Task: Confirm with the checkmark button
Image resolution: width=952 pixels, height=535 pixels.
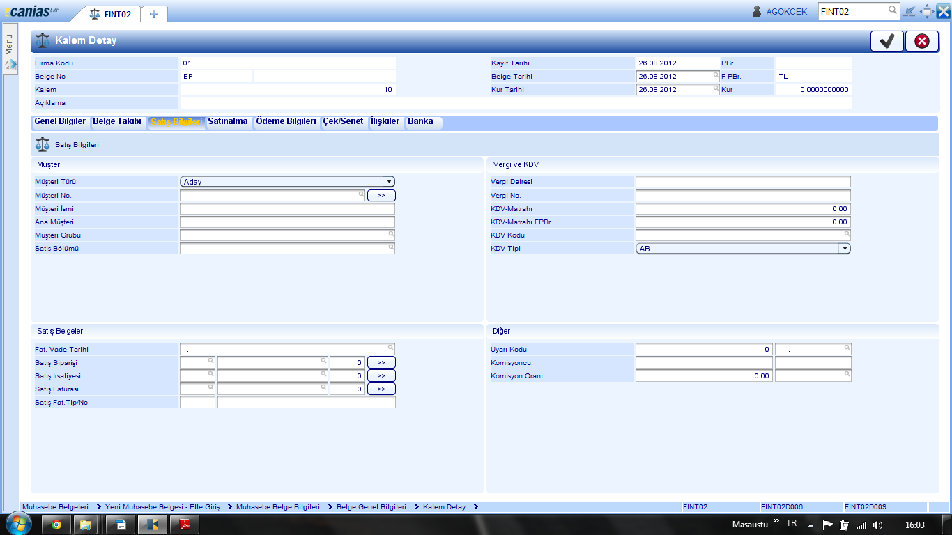Action: tap(887, 41)
